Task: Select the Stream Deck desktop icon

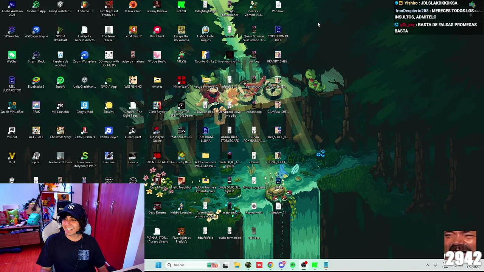Action: pyautogui.click(x=36, y=57)
